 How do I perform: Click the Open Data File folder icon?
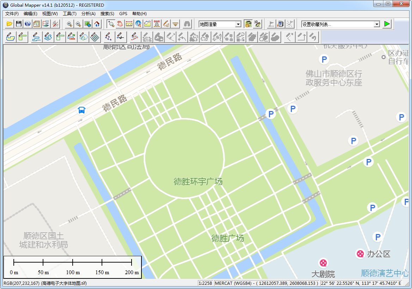[x=10, y=24]
